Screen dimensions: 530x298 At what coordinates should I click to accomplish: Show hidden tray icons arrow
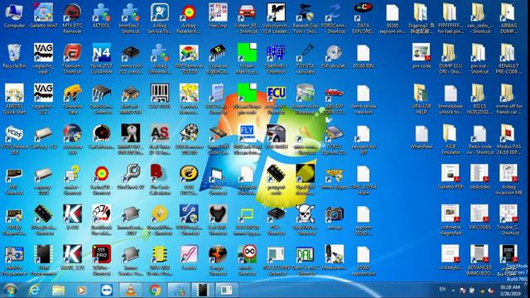(x=453, y=290)
